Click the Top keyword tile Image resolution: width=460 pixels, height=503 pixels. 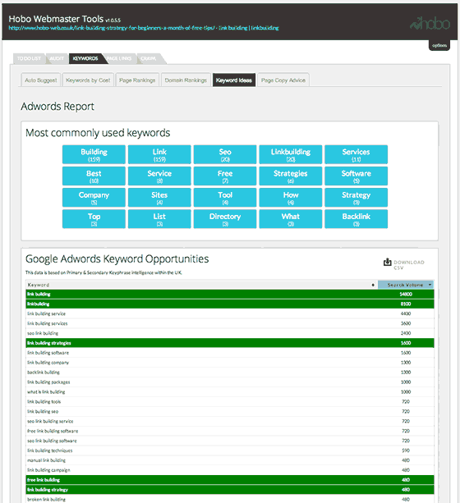point(94,219)
